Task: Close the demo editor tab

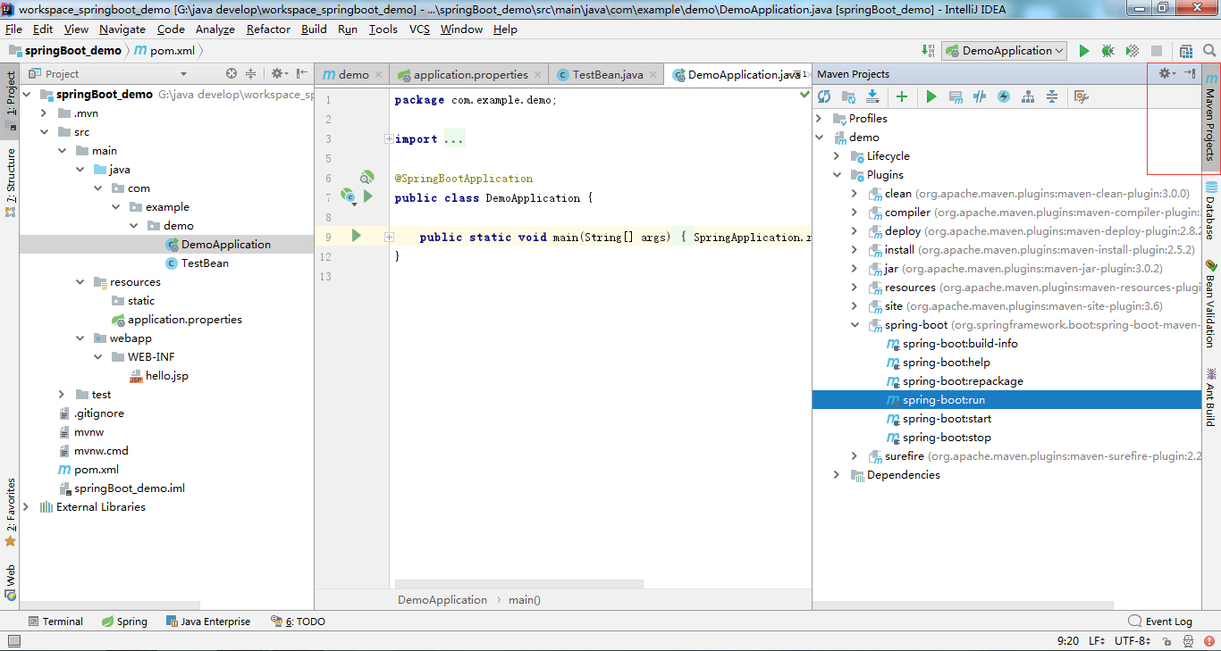Action: (379, 75)
